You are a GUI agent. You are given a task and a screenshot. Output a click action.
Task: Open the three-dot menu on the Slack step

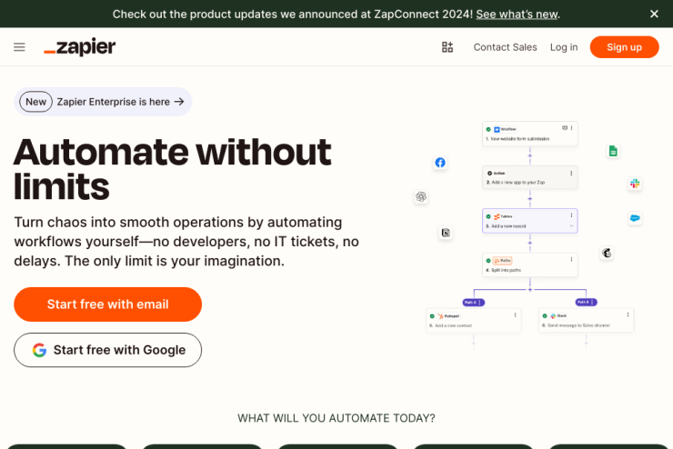(x=628, y=314)
